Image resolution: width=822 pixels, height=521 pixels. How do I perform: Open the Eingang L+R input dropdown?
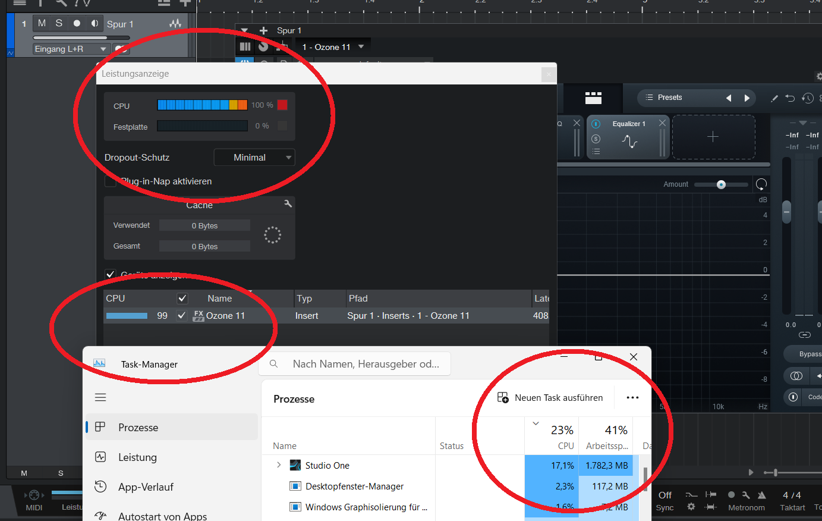click(x=71, y=49)
